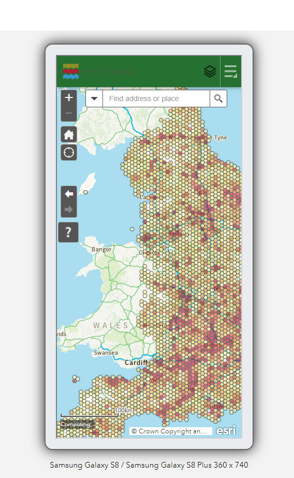Viewport: 294px width, 478px height.
Task: Return to the default map extent via the home icon
Action: [69, 134]
